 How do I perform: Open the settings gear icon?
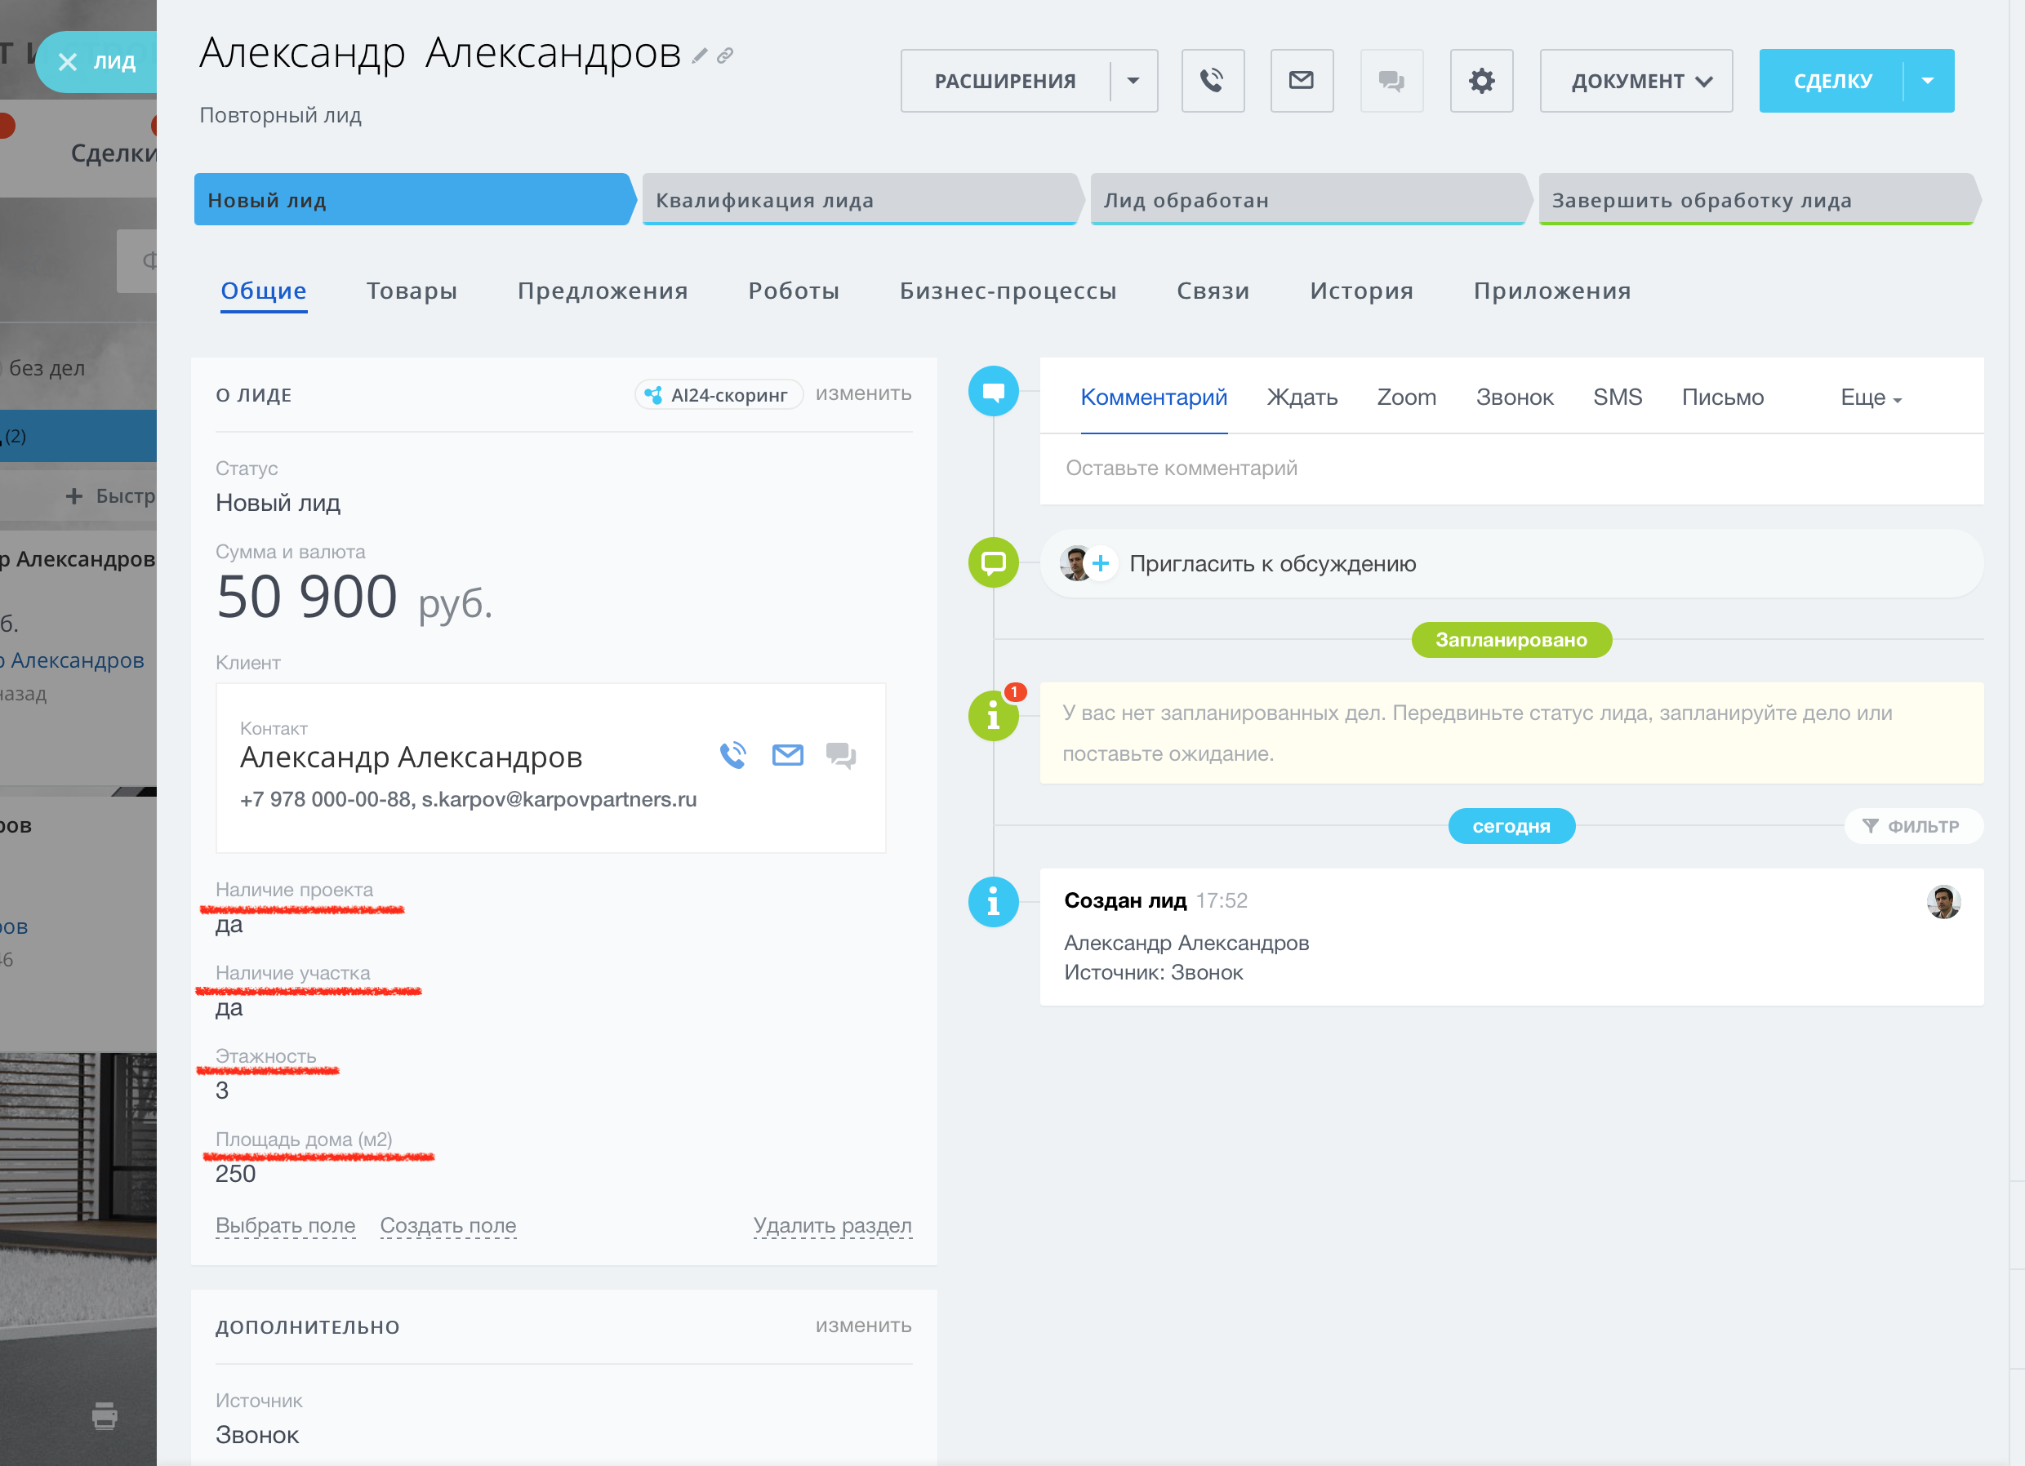1480,82
